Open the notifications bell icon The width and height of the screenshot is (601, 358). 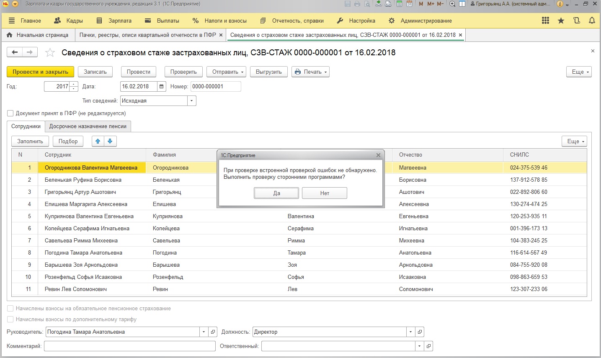point(592,21)
